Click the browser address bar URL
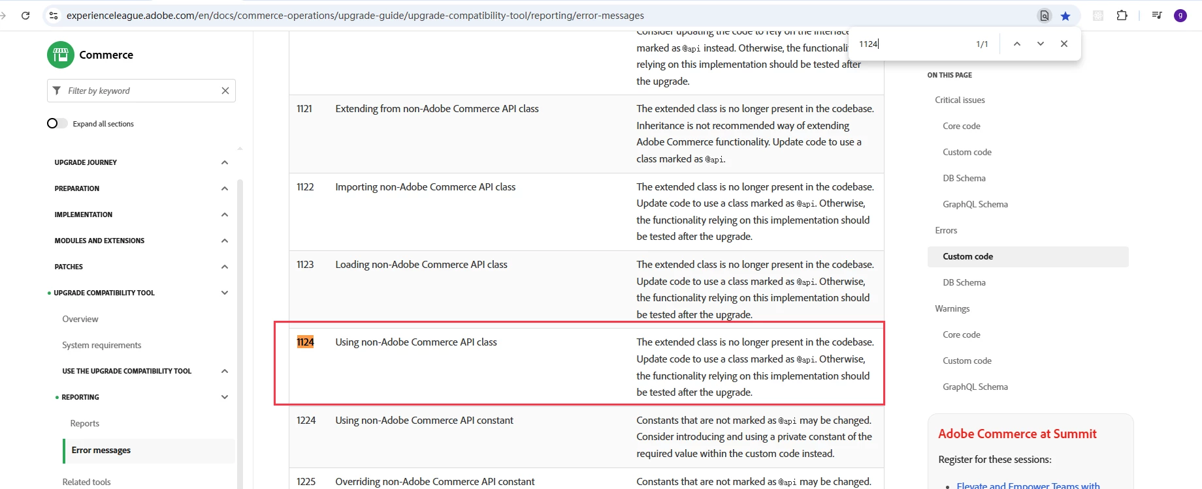The width and height of the screenshot is (1202, 489). [x=355, y=16]
